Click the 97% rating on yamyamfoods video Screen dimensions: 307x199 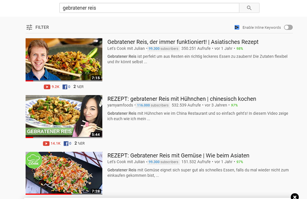[234, 105]
